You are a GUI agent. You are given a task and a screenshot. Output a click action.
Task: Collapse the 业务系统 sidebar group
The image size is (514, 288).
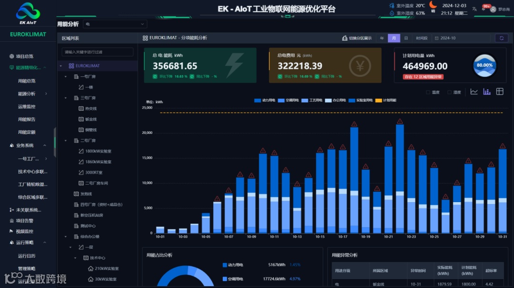point(45,146)
